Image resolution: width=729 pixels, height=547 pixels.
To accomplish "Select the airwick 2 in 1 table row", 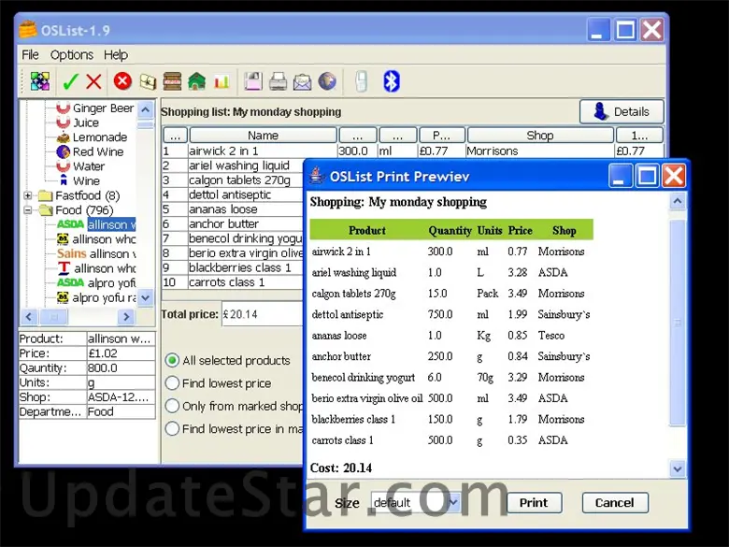I will pyautogui.click(x=413, y=151).
